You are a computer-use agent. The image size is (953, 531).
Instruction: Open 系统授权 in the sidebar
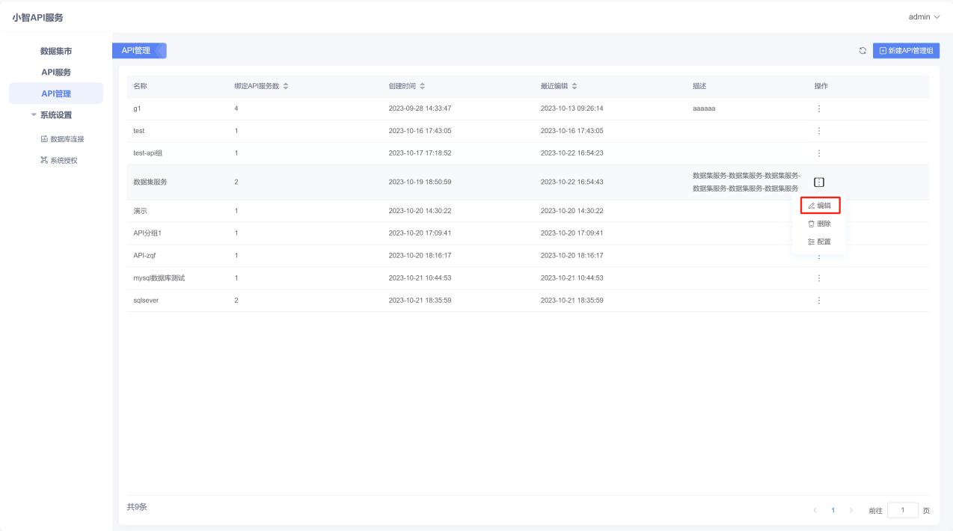coord(59,160)
